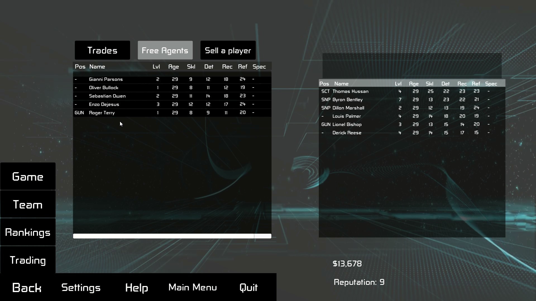Quit the game
Image resolution: width=536 pixels, height=301 pixels.
click(x=248, y=288)
